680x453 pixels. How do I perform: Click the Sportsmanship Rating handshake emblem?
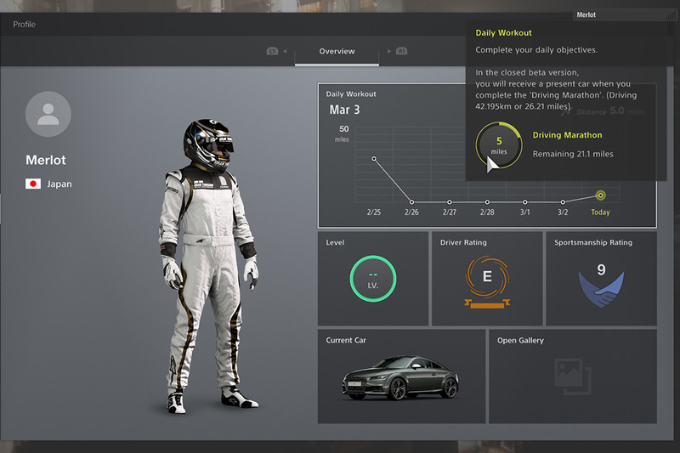tap(601, 288)
